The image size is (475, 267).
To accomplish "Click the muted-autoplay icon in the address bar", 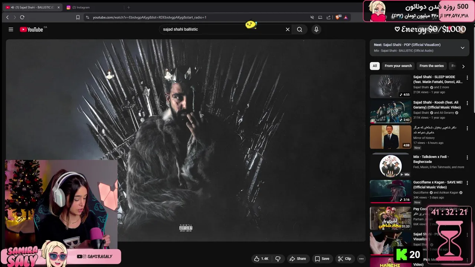I will [x=312, y=17].
